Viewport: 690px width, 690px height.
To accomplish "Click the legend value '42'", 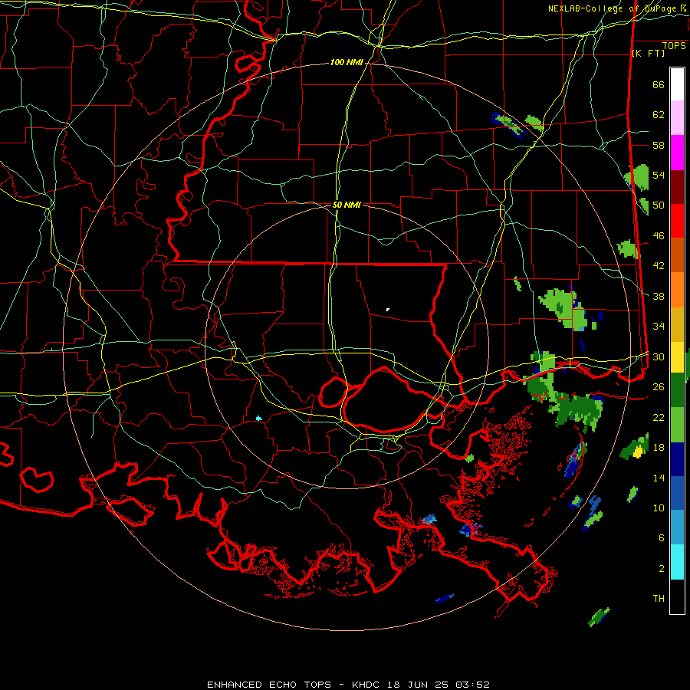I will 659,266.
